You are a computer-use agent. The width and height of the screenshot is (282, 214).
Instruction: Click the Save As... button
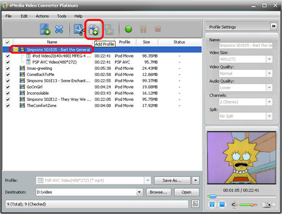tap(172, 180)
